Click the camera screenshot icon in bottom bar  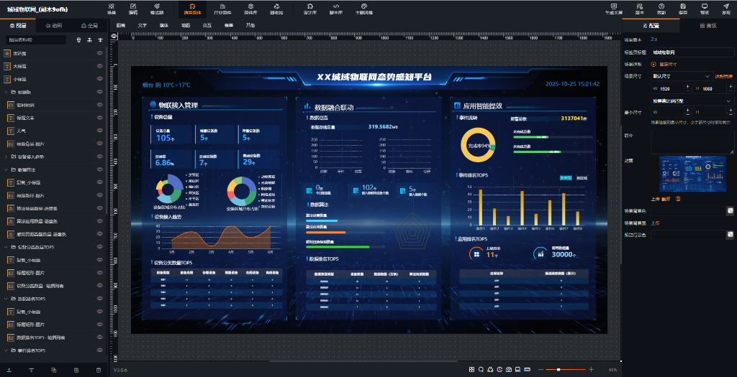tap(509, 369)
